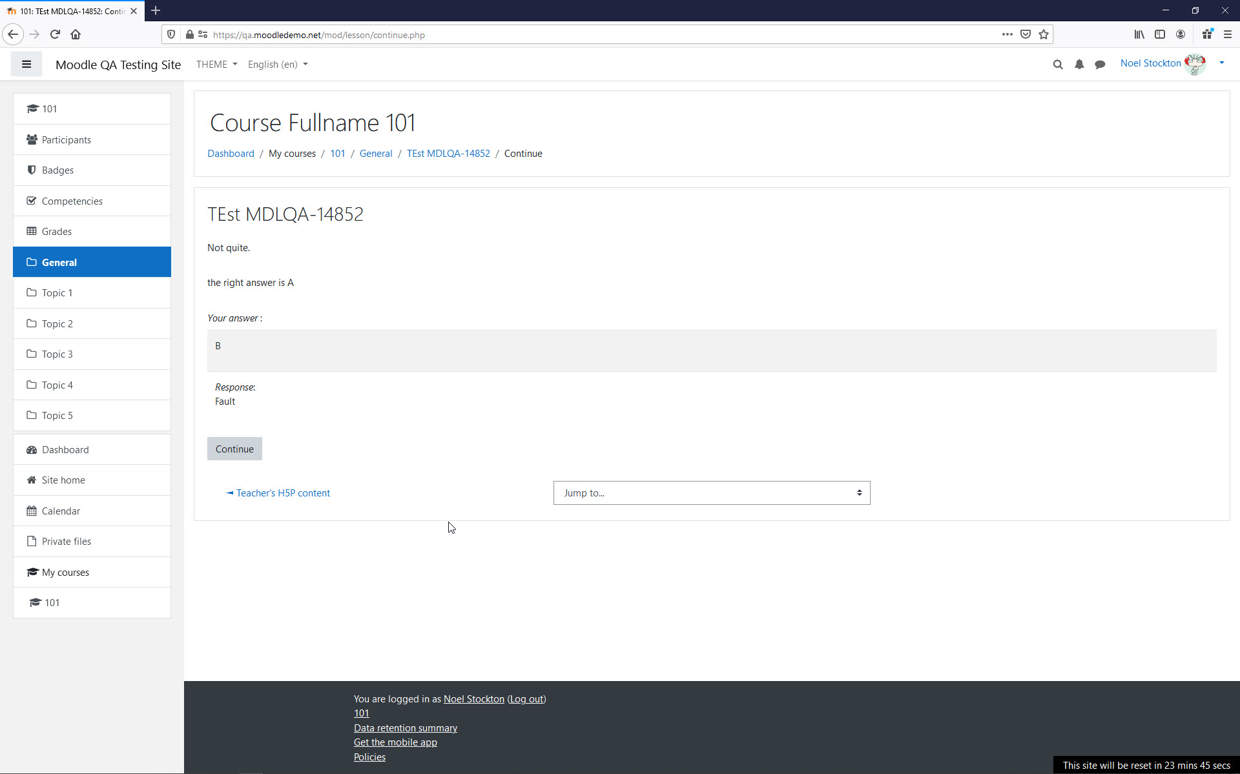Open the notifications bell icon
1240x774 pixels.
coord(1079,64)
